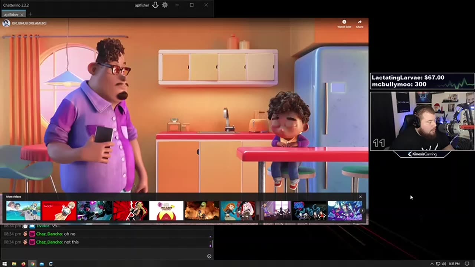475x267 pixels.
Task: Open red thumbnail with blonde anime girl
Action: [x=59, y=211]
